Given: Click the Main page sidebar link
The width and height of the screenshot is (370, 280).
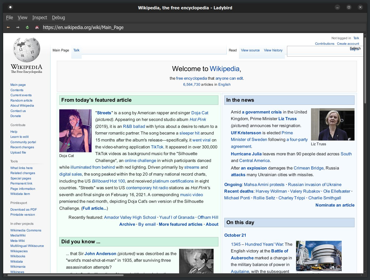Looking at the screenshot, I should 18,85.
